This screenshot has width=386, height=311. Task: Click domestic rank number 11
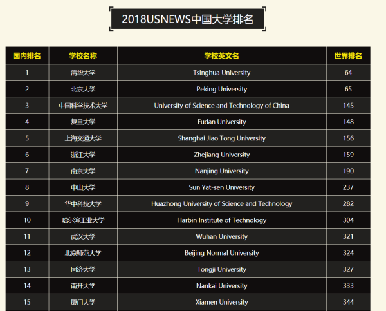click(x=27, y=236)
